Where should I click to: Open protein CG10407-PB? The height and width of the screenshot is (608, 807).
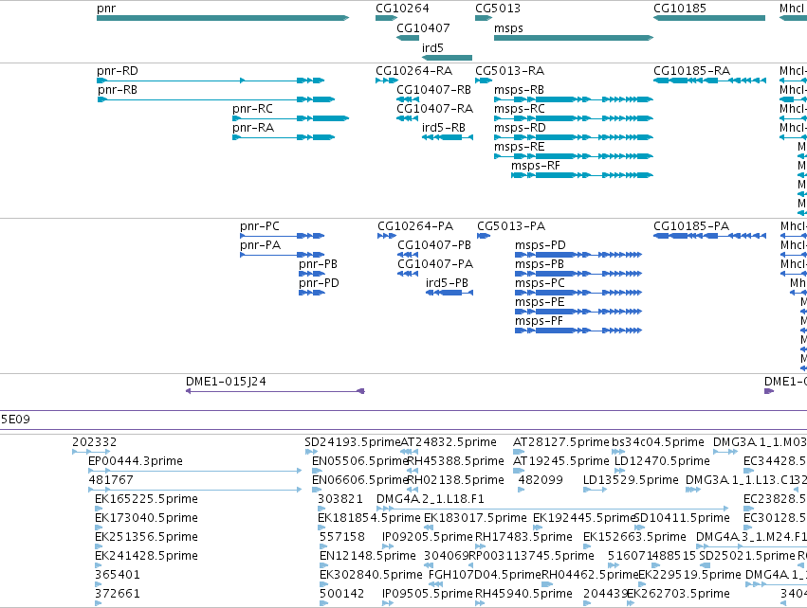408,255
